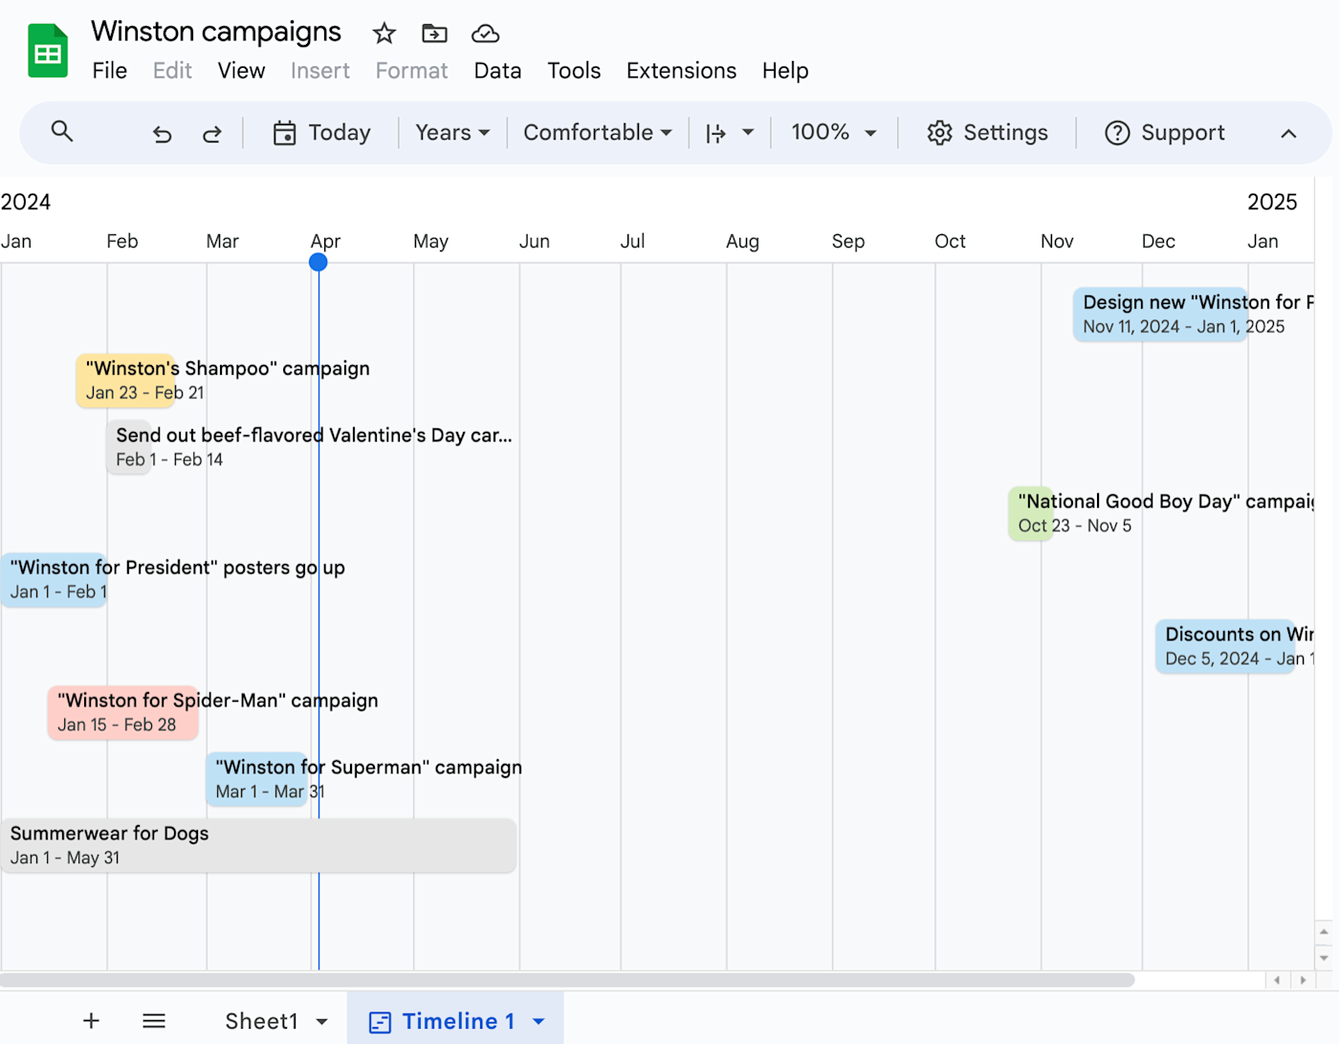Image resolution: width=1339 pixels, height=1044 pixels.
Task: Click the scroll down arrow
Action: (x=1325, y=957)
